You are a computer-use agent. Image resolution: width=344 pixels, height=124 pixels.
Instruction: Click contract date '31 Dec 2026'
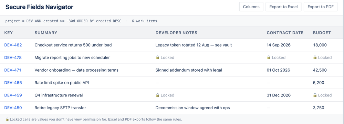coord(279,95)
